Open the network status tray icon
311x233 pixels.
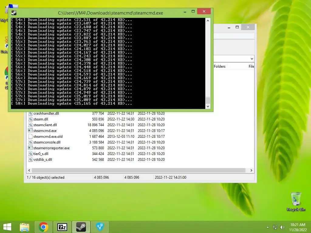click(x=275, y=227)
